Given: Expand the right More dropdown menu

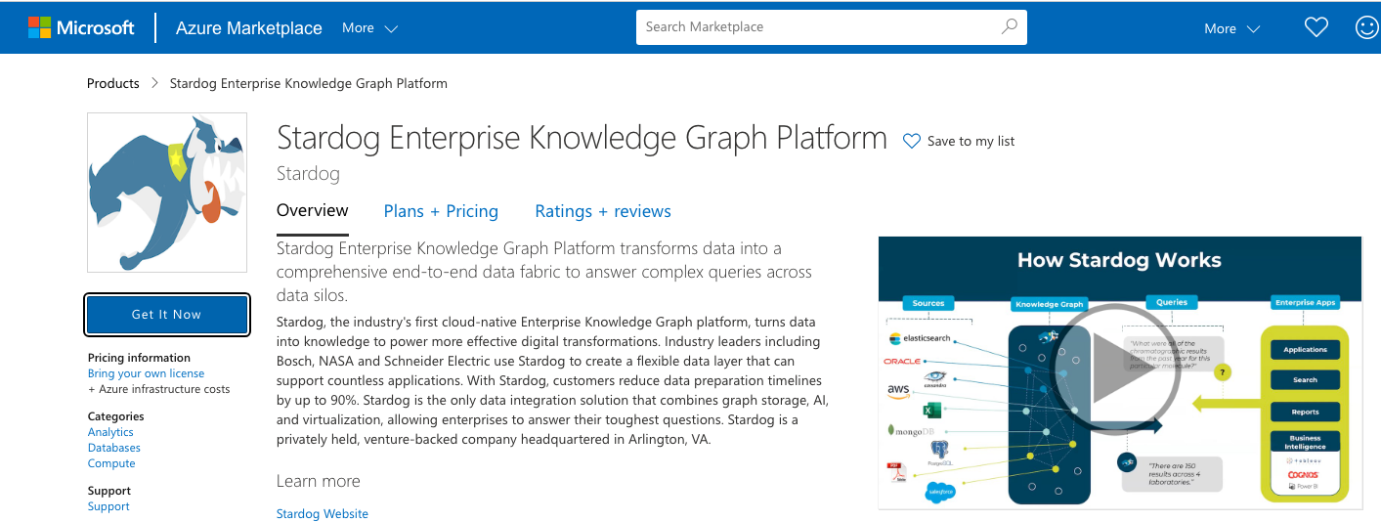Looking at the screenshot, I should click(x=1231, y=28).
